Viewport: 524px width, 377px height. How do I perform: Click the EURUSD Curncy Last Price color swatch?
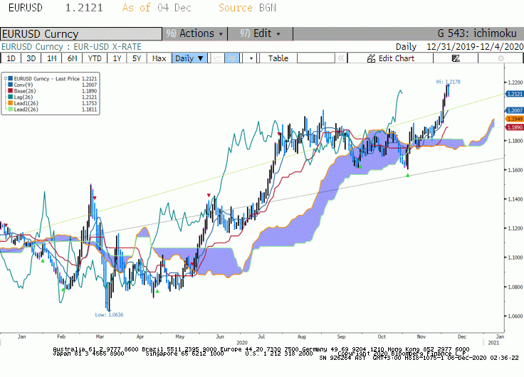[11, 79]
